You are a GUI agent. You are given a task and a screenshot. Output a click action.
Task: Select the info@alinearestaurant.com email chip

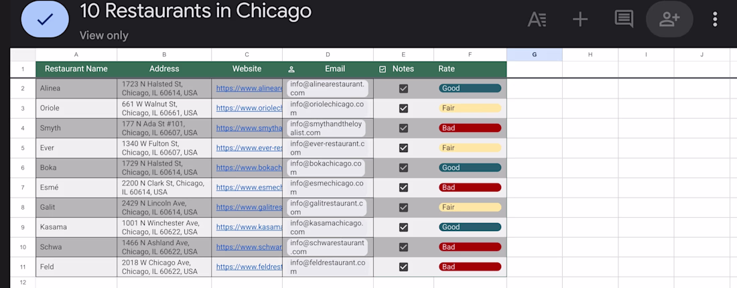tap(328, 88)
